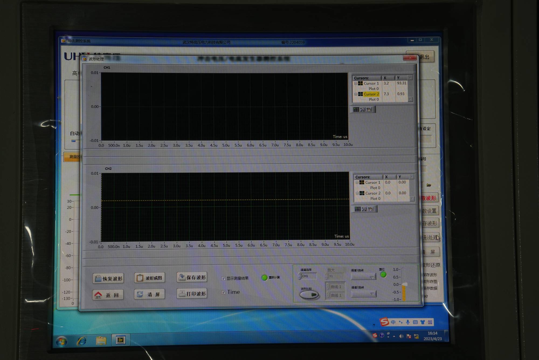
Task: Click the 保存波形 save waveform button
Action: click(192, 277)
